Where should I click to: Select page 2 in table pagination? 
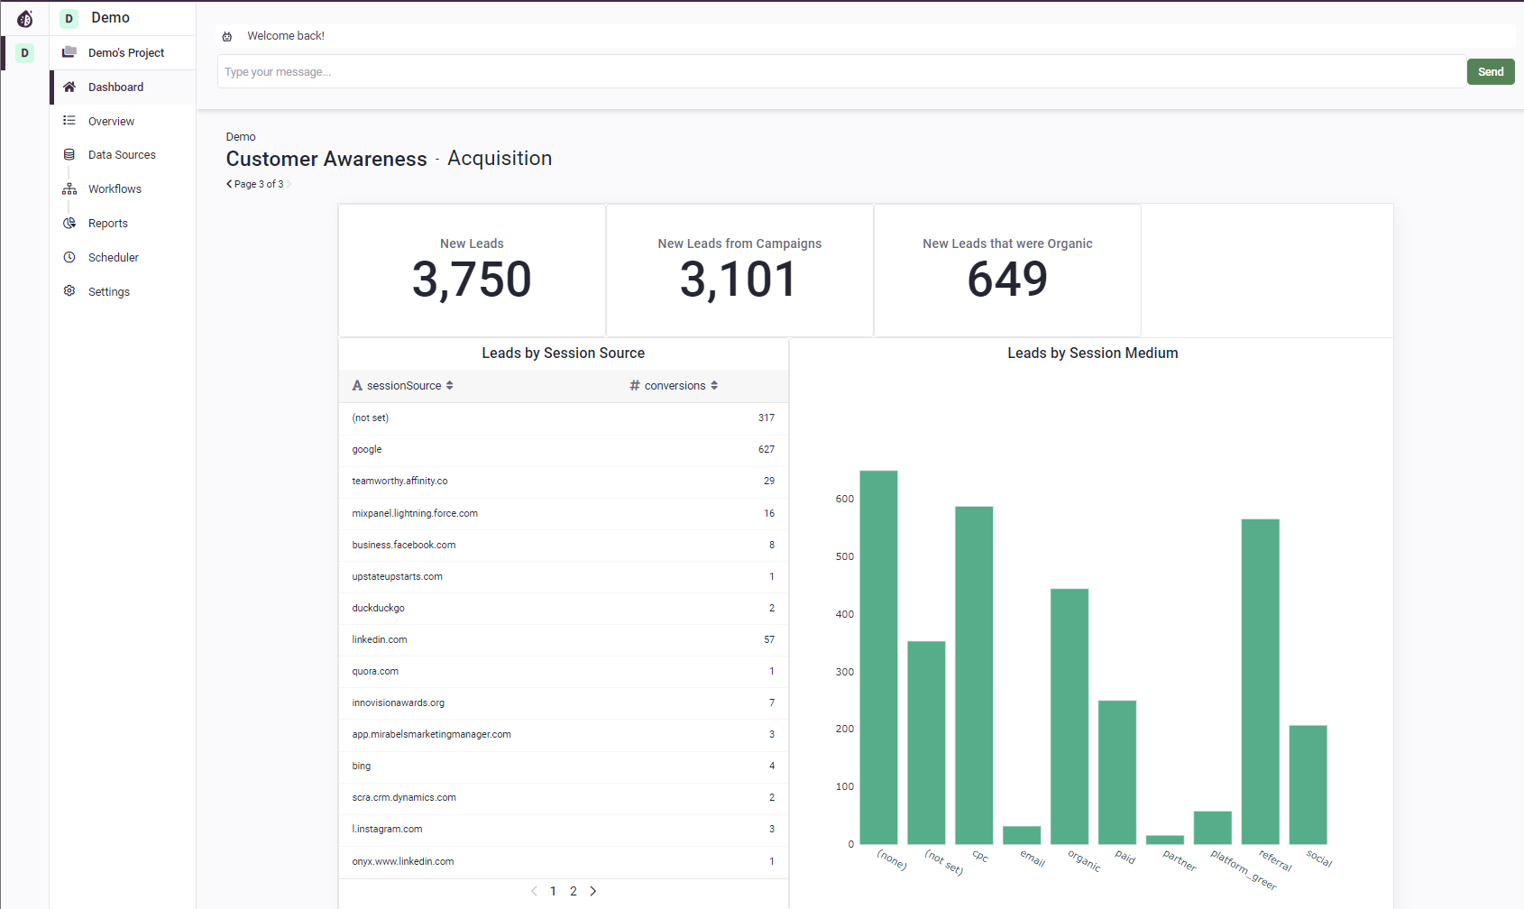(574, 891)
